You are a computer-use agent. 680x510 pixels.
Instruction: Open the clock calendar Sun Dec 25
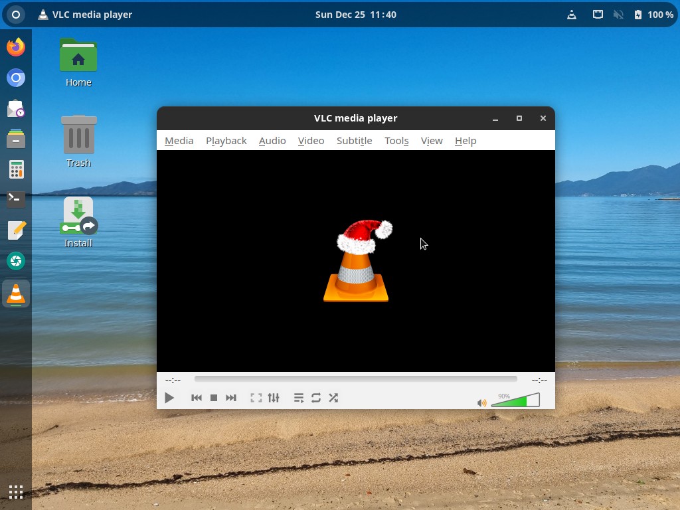pos(356,15)
